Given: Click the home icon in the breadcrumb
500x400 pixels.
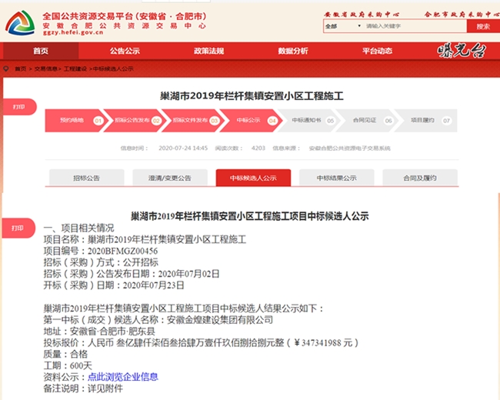Looking at the screenshot, I should (7, 68).
